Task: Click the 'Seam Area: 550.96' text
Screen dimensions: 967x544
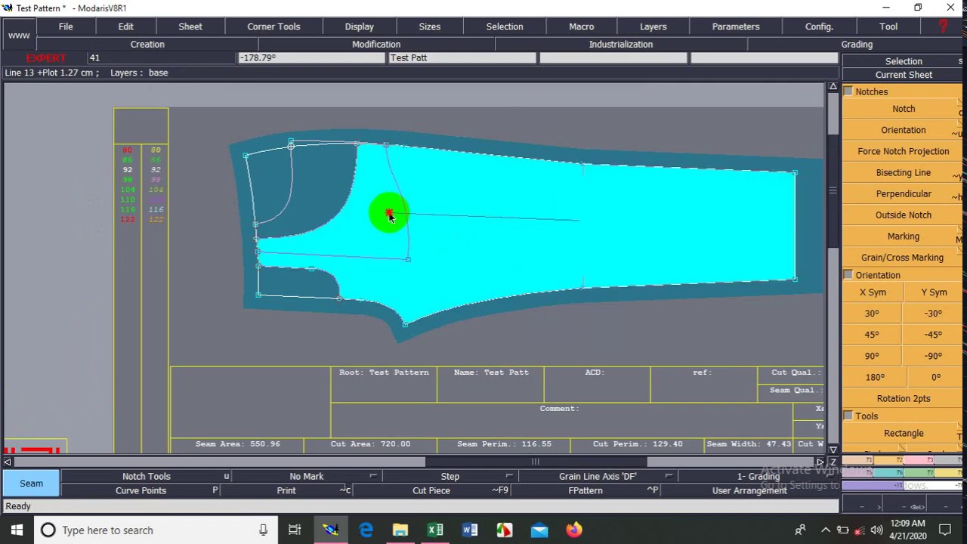Action: pos(238,444)
